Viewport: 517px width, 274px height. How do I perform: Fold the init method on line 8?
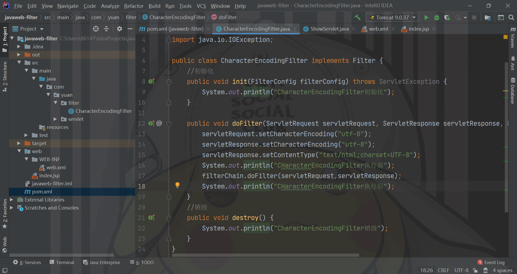tap(169, 82)
